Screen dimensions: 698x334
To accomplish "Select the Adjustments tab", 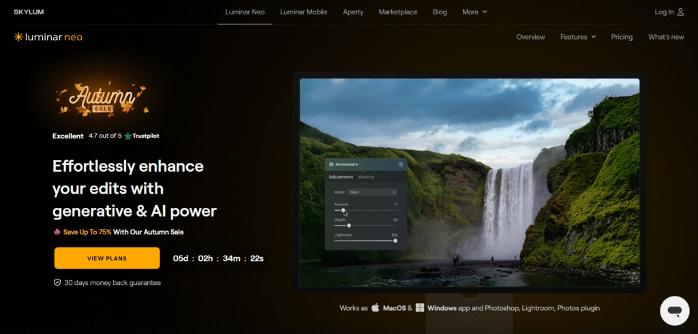I will (x=341, y=177).
